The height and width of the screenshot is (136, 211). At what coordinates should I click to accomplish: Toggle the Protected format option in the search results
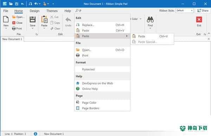(102, 69)
